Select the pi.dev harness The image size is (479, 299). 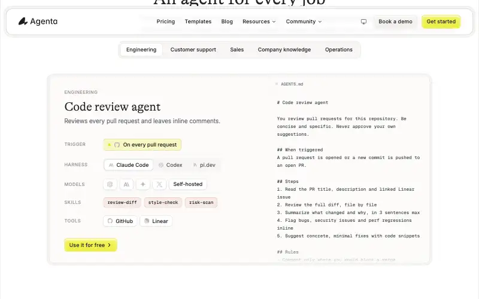coord(204,165)
